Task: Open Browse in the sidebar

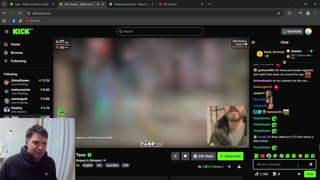Action: coord(17,53)
